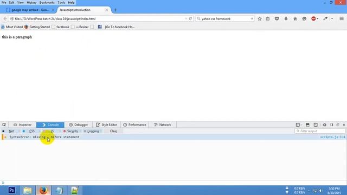Open the Downloads arrow panel

[x=286, y=19]
